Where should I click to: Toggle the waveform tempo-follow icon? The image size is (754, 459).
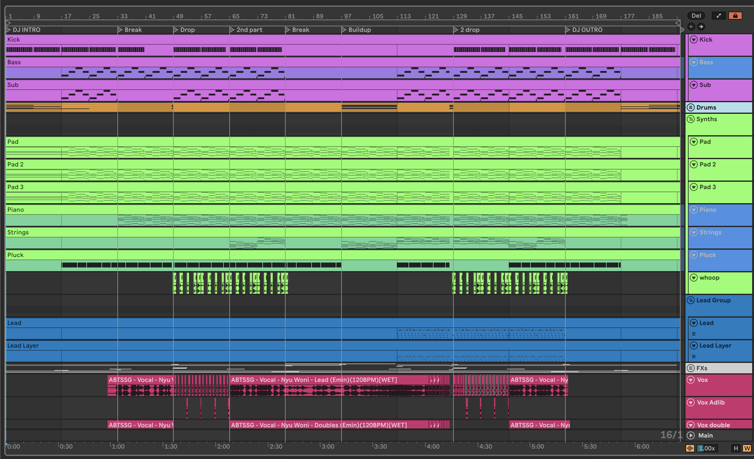(x=690, y=448)
